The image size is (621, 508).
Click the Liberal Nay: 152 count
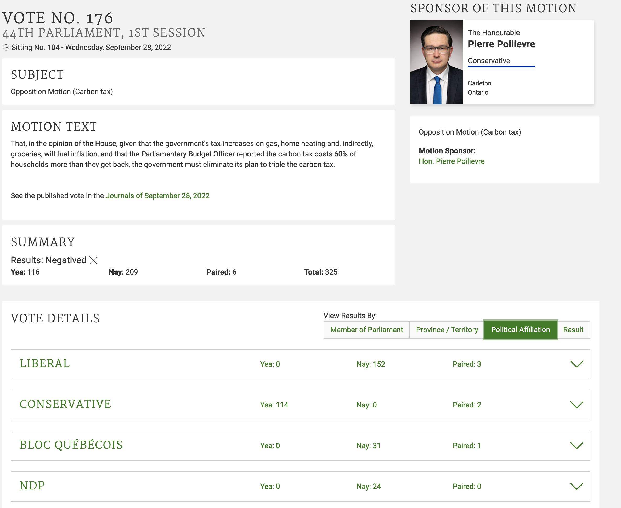[370, 364]
